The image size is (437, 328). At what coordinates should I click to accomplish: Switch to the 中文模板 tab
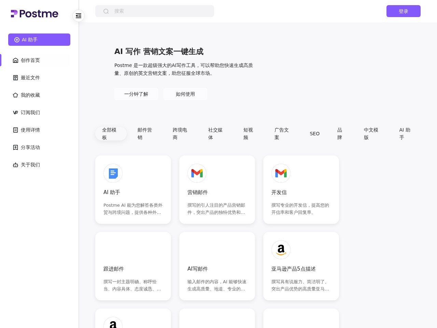(x=371, y=134)
